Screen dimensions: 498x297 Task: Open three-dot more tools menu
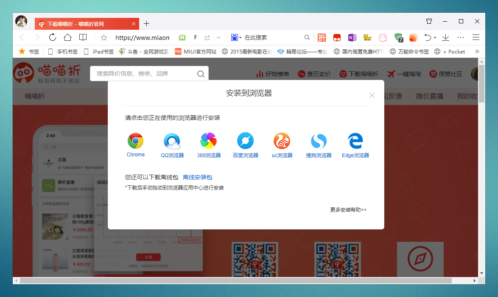461,37
